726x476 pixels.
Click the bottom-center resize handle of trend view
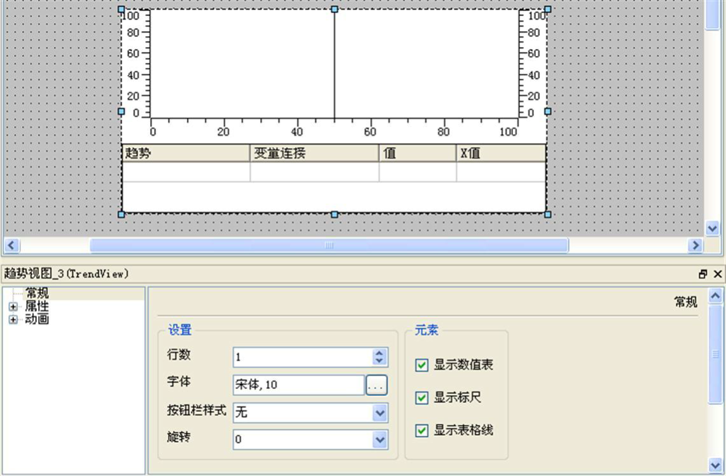tap(334, 214)
